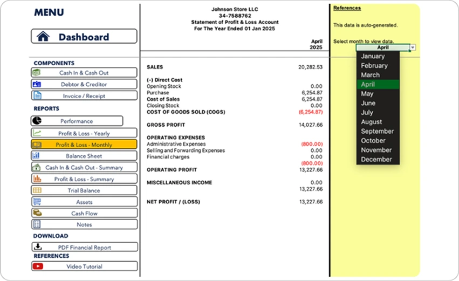Click the Performance pie chart icon
The image size is (459, 281).
(37, 121)
